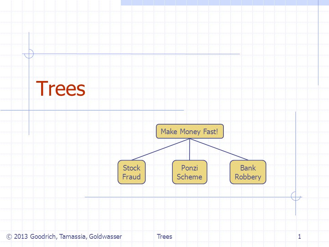Click the 'Trees' slide title
Viewport: 329px width, 247px height.
click(x=61, y=89)
